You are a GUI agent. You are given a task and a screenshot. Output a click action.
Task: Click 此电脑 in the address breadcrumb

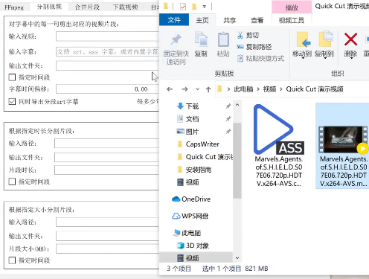pyautogui.click(x=243, y=89)
